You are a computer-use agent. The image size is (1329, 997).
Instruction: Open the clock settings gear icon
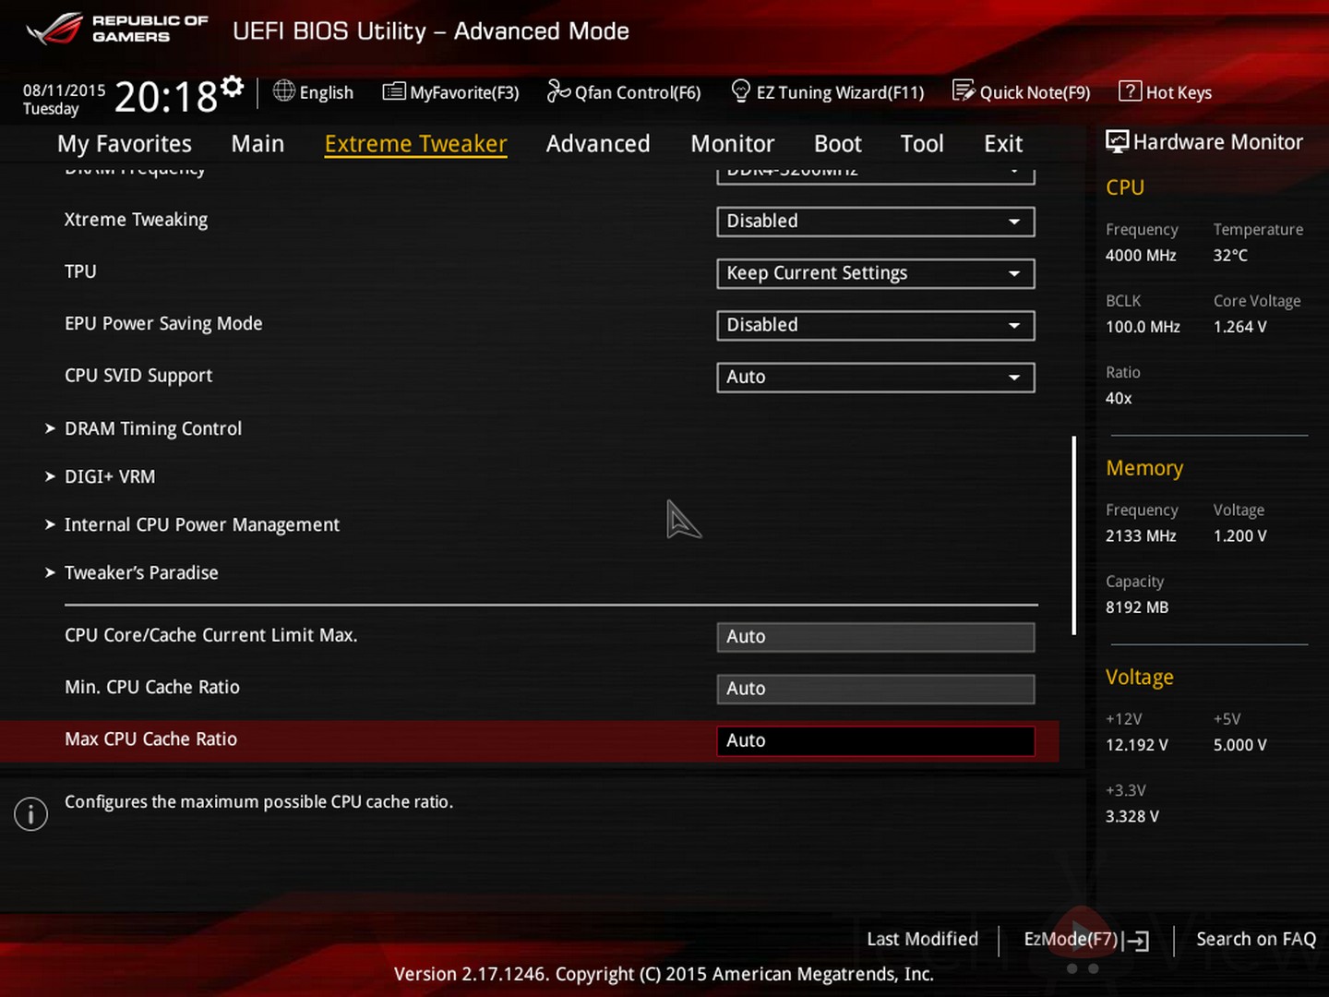tap(233, 87)
